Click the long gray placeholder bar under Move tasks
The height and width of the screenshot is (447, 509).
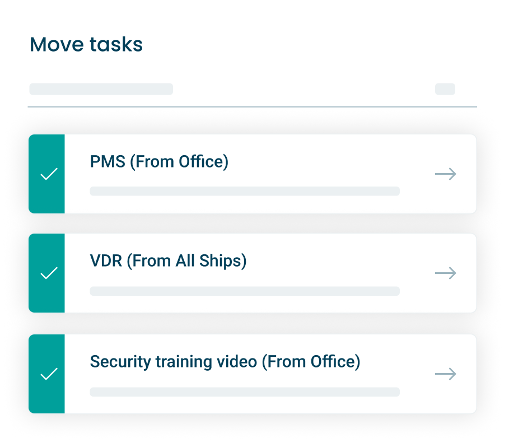[x=101, y=89]
